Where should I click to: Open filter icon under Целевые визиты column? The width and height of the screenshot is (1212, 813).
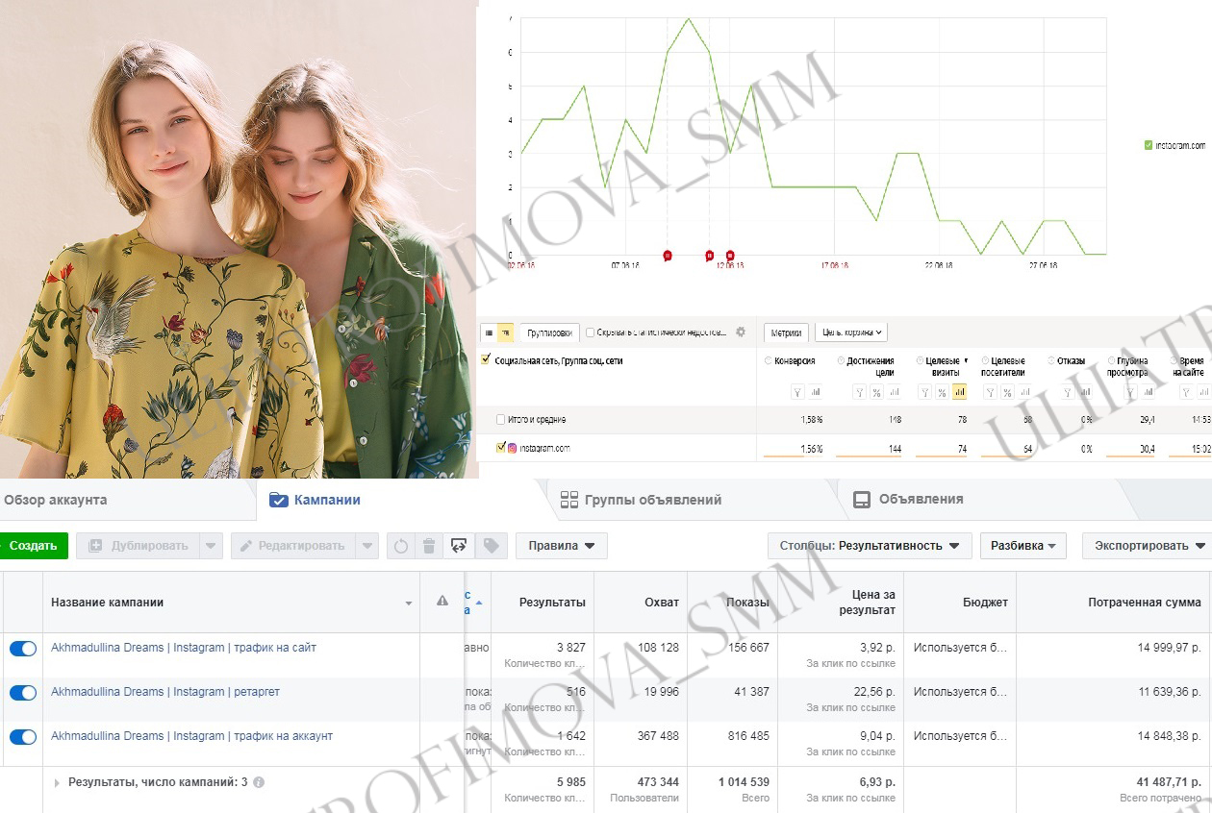pos(925,392)
